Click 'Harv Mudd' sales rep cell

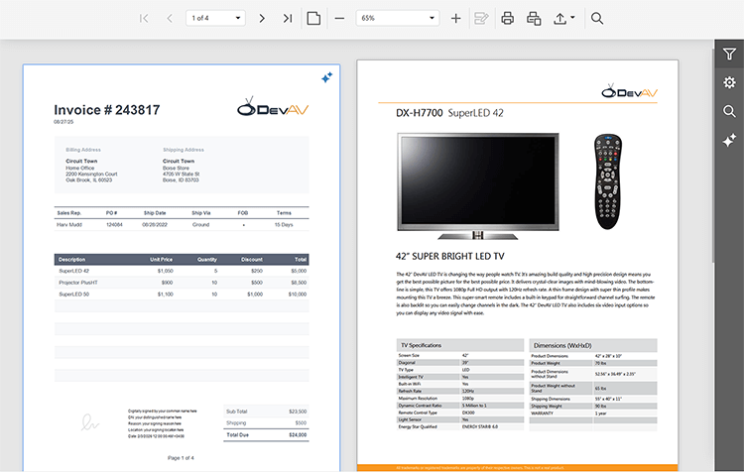tap(69, 225)
